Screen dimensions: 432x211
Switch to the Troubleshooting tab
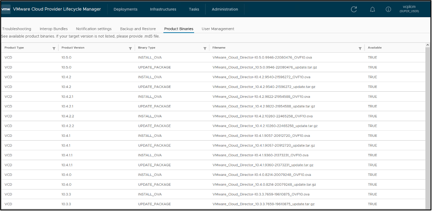coord(17,29)
